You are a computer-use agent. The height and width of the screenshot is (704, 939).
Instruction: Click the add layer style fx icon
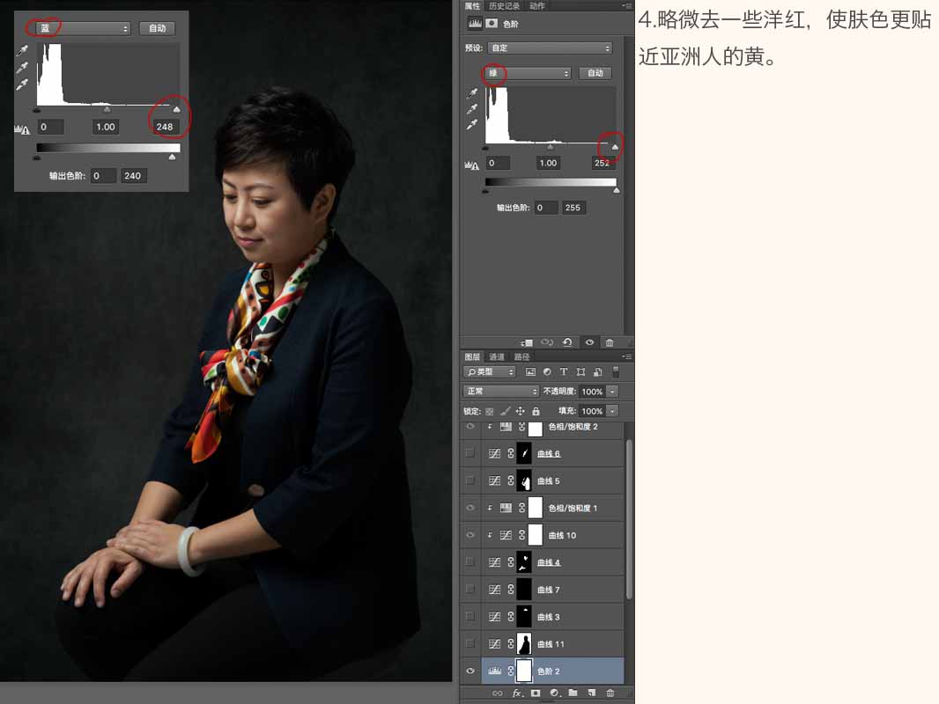517,693
